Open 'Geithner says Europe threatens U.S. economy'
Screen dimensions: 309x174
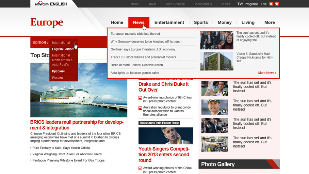tap(143, 49)
